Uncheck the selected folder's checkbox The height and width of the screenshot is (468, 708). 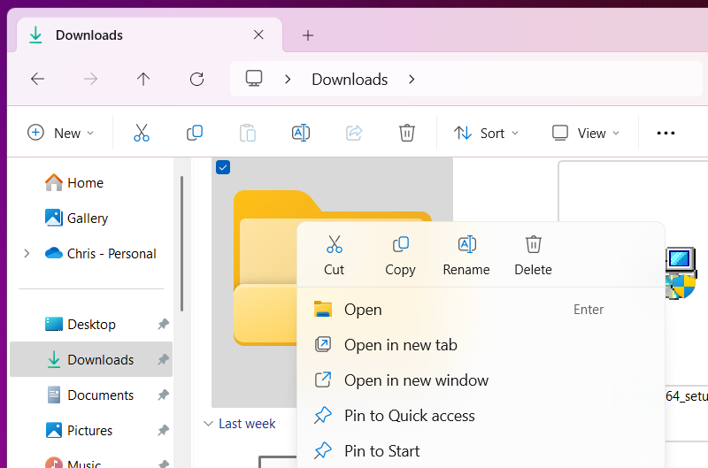223,167
